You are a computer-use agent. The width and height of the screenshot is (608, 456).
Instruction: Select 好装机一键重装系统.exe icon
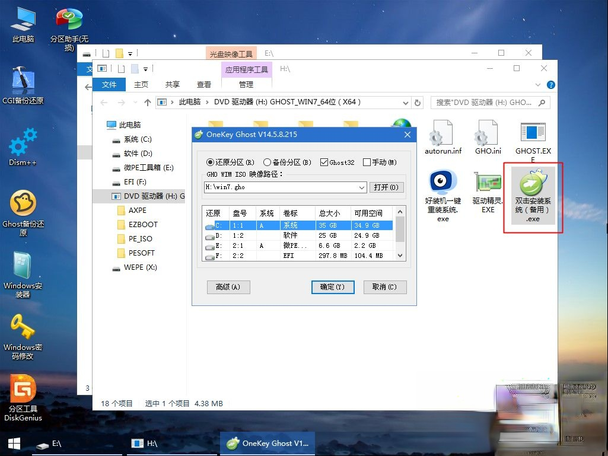(443, 196)
